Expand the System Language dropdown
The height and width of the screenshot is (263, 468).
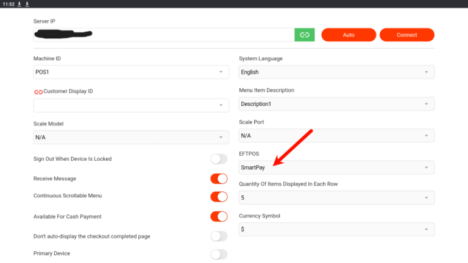click(x=336, y=72)
